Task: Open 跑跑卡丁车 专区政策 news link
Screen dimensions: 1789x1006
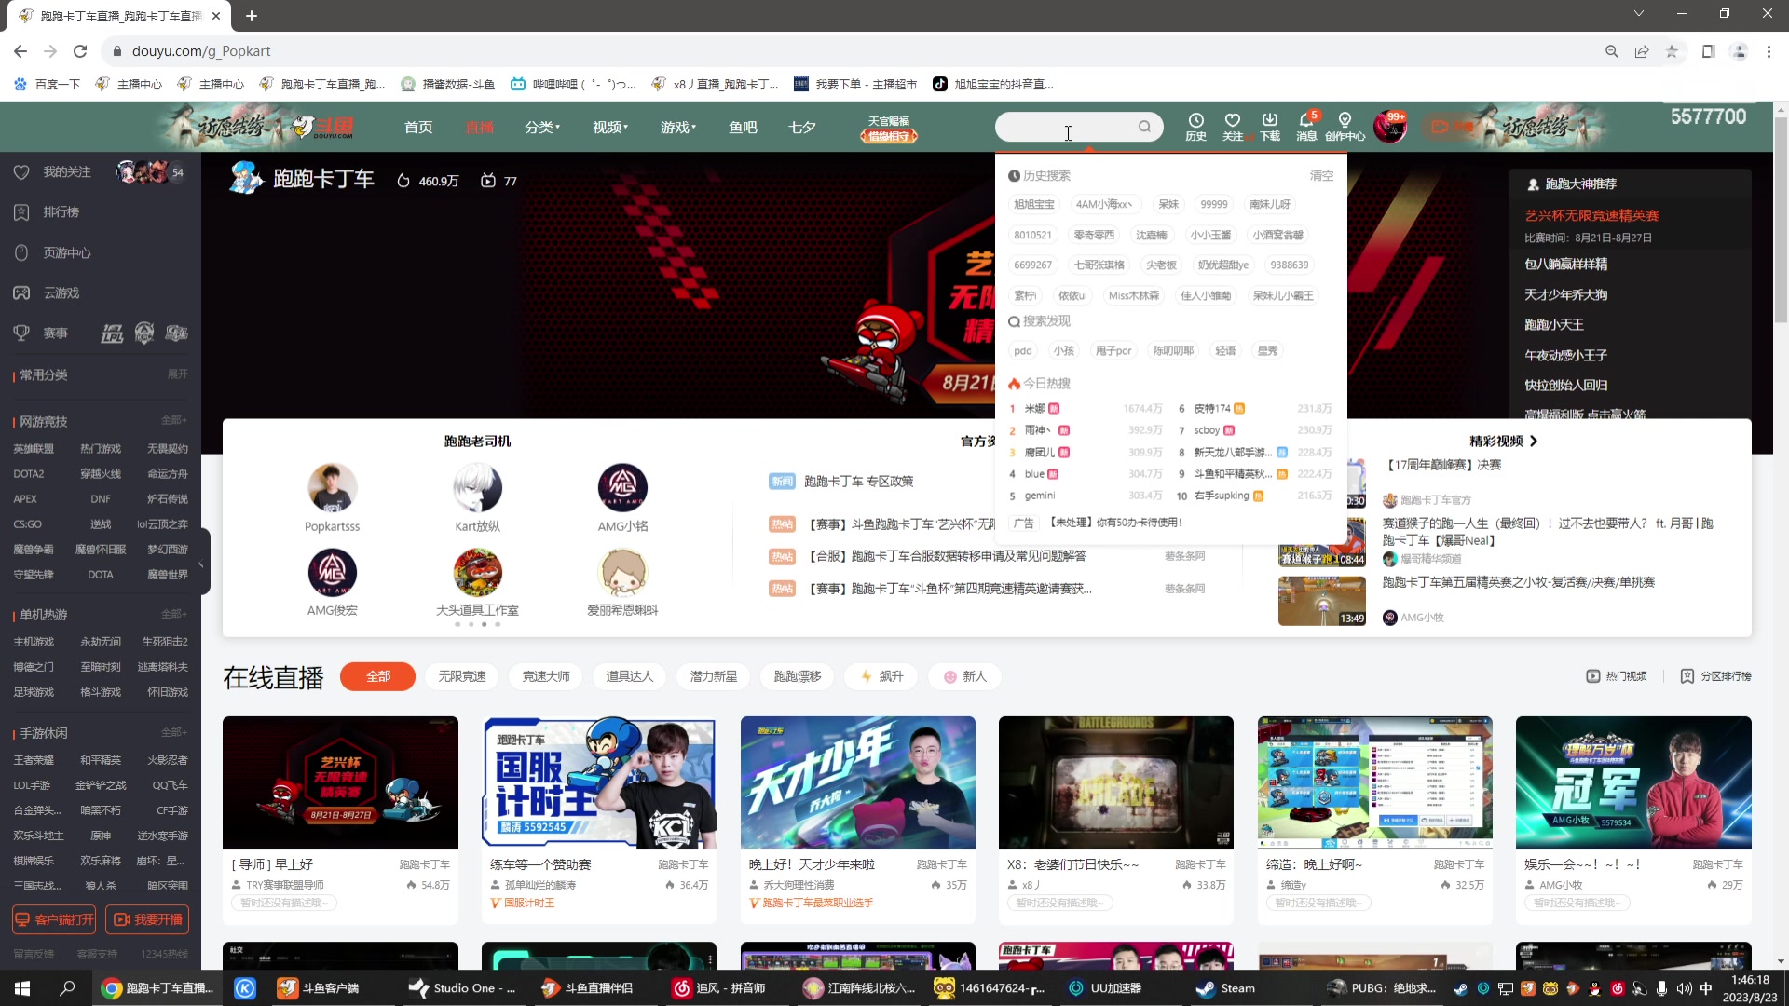Action: click(x=859, y=482)
